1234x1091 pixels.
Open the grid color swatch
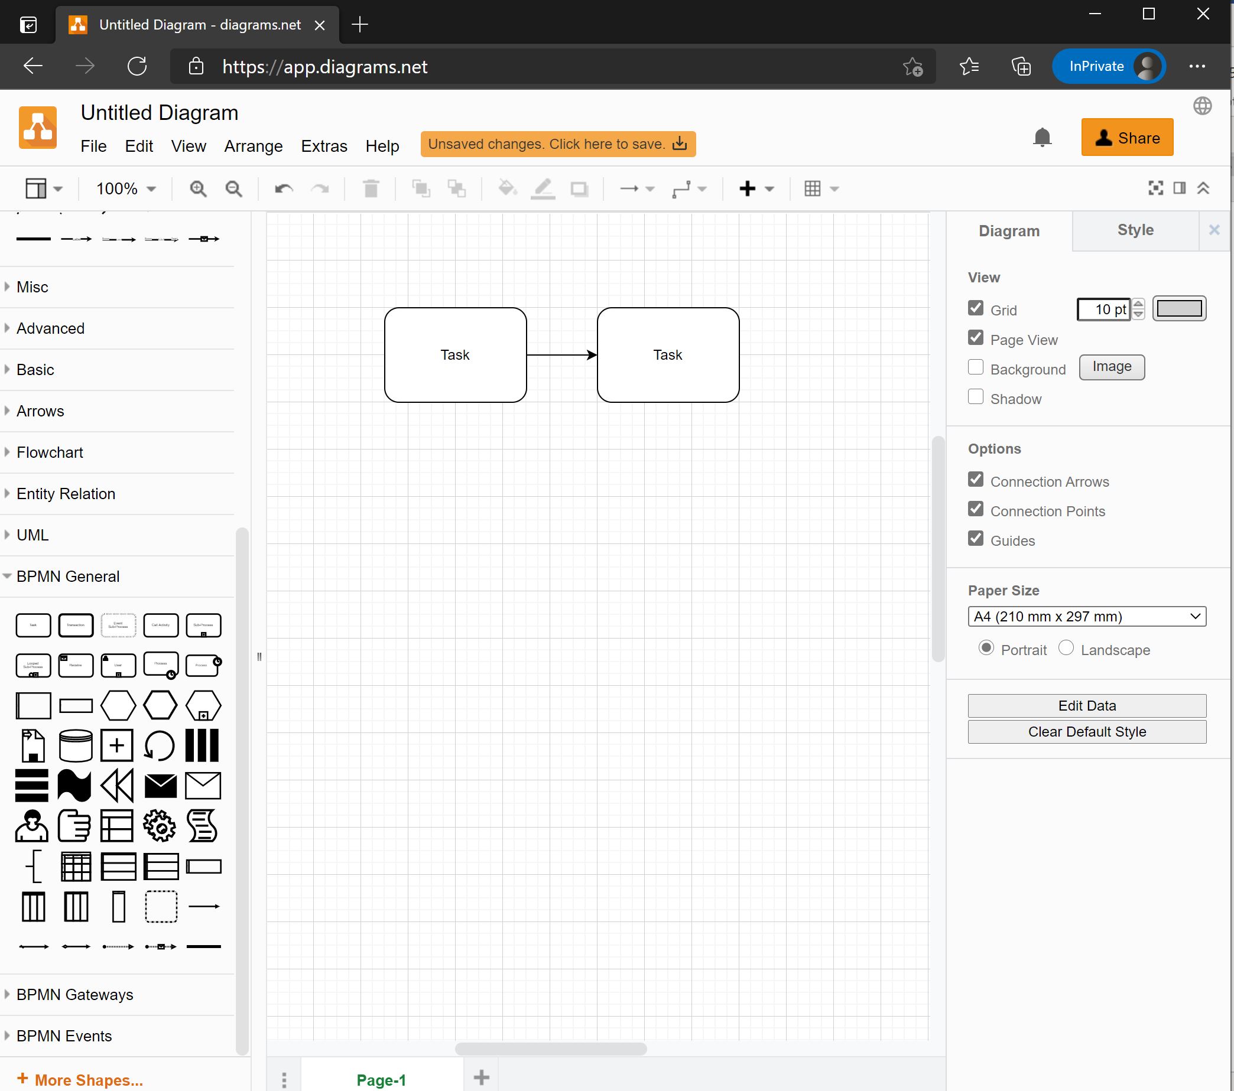pos(1179,309)
